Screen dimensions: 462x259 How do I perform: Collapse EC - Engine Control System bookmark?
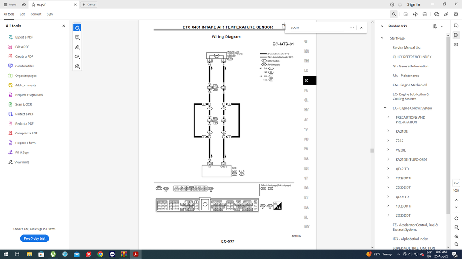385,108
